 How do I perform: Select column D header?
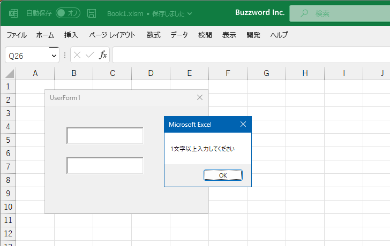click(x=151, y=73)
